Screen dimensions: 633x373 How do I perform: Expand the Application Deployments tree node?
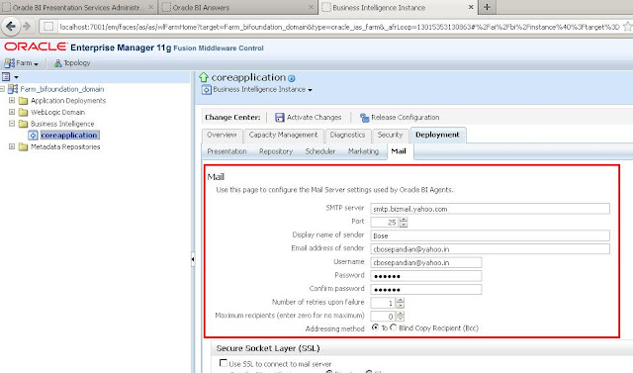[x=12, y=100]
